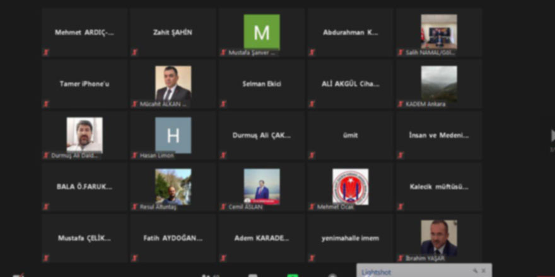Click the muted mic icon on the ümit tile
The image size is (555, 277).
(312, 155)
